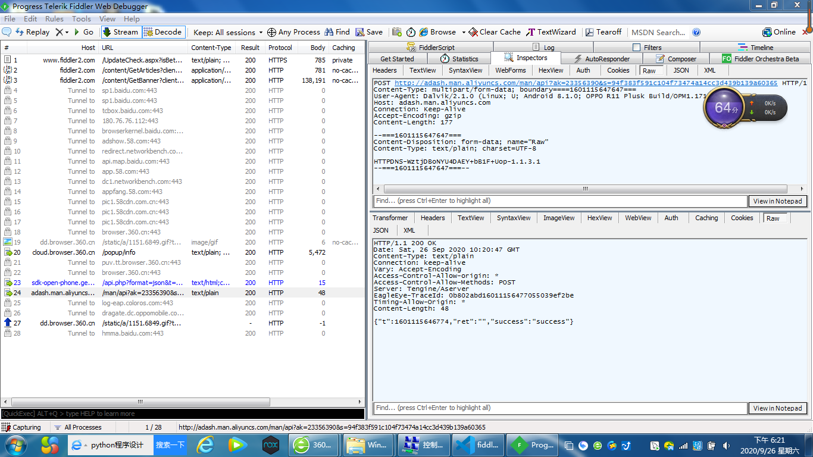
Task: Click the Online status indicator
Action: pyautogui.click(x=779, y=32)
